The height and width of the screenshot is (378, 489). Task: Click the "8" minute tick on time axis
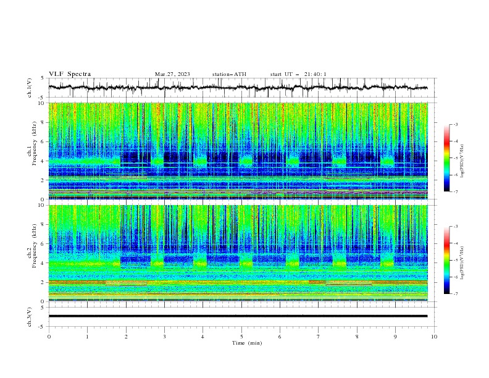pos(357,337)
